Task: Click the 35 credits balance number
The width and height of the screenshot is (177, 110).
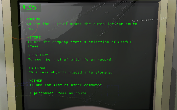Action: [x=32, y=8]
